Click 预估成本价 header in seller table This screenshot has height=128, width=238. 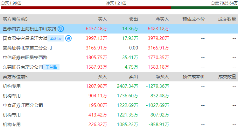193,77
